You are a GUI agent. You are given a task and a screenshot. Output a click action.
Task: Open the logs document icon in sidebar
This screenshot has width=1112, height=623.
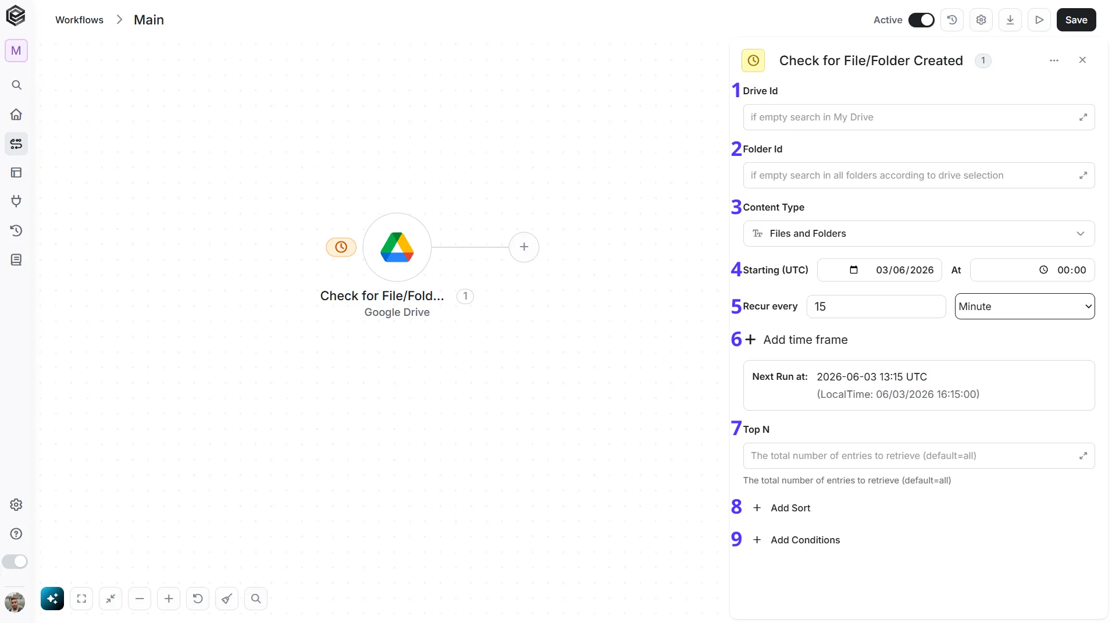tap(16, 259)
